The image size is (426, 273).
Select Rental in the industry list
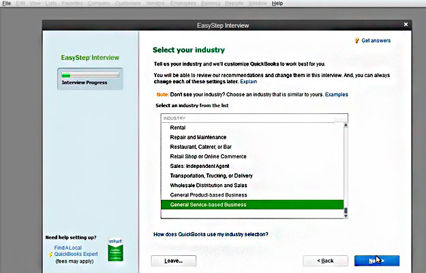click(x=252, y=128)
